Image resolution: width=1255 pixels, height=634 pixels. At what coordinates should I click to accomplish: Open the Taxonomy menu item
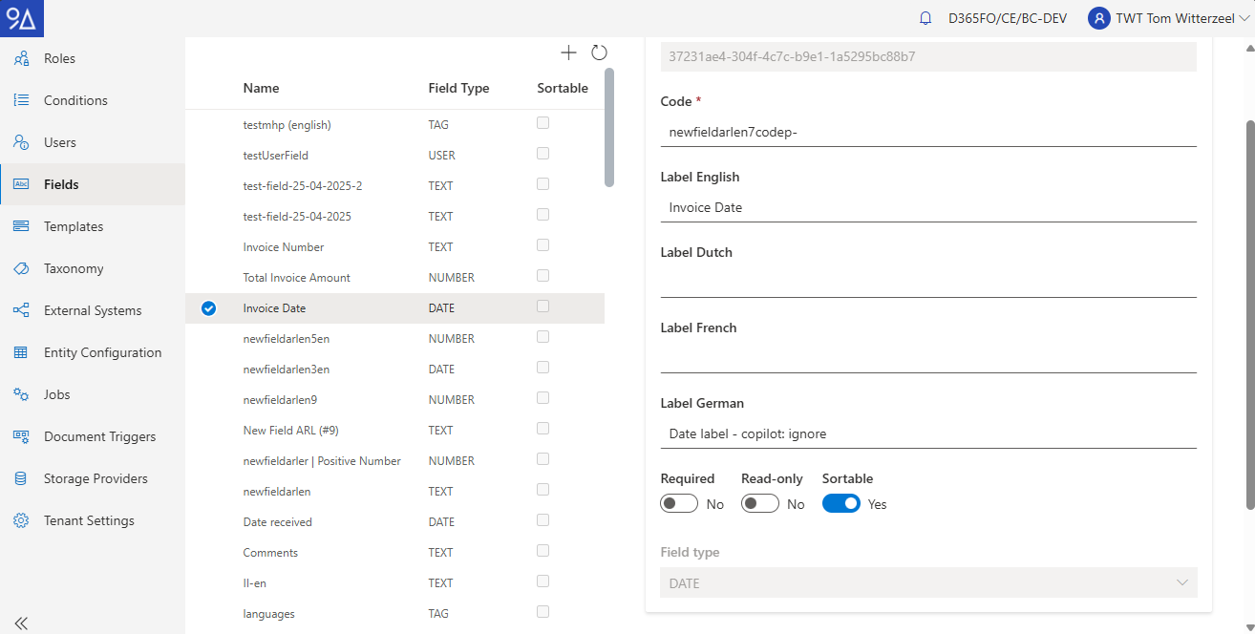tap(93, 268)
